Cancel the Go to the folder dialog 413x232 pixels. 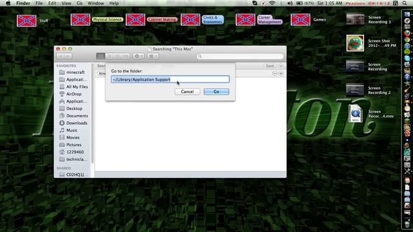point(187,92)
